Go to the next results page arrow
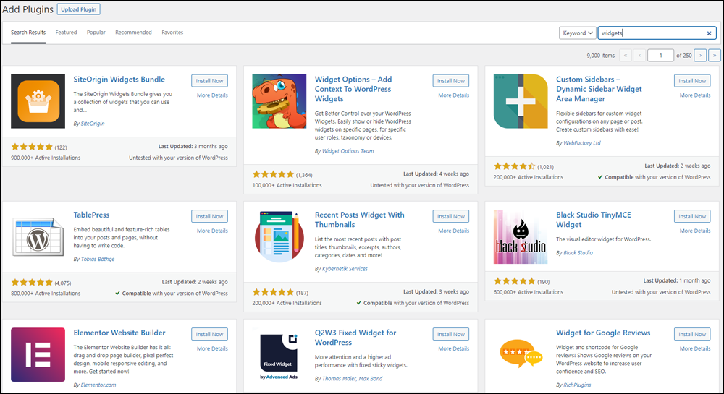Screen dimensions: 724x394 point(700,55)
